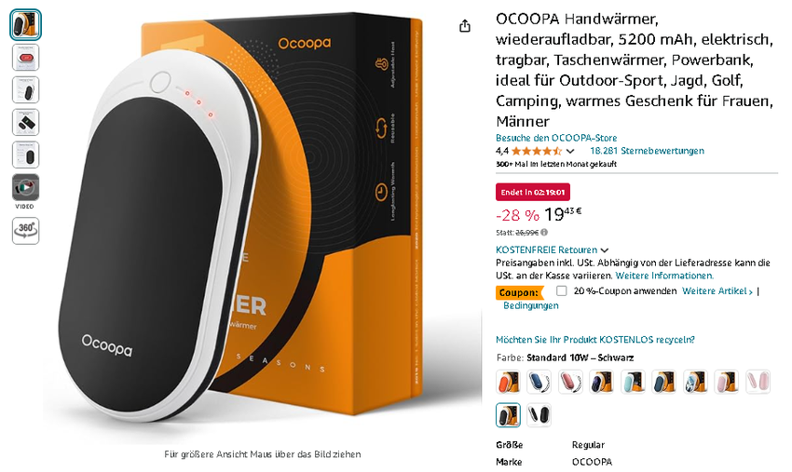Open the 18.281 Sternebewertungen link
The image size is (792, 472).
pyautogui.click(x=647, y=151)
